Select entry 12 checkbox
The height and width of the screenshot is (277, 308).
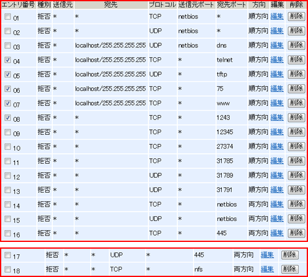(7, 175)
